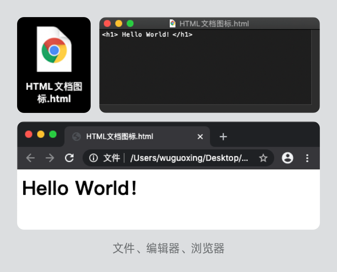Screen dimensions: 337x272
Task: Select the HTML文档图标.html browser tab
Action: pos(137,137)
